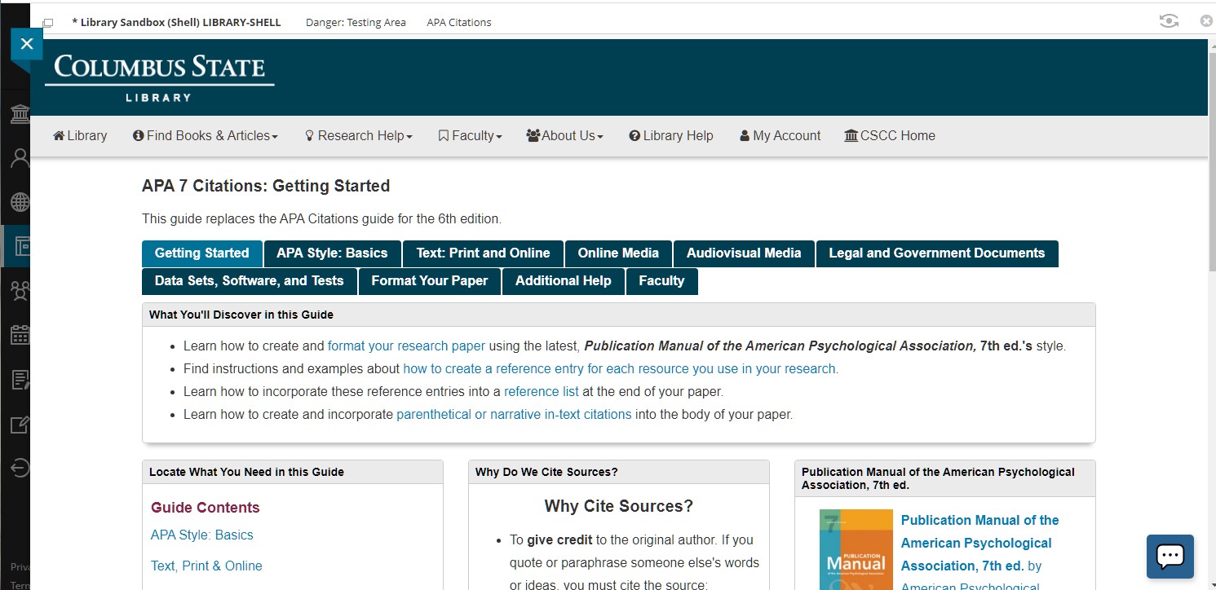Click the 'Library Sandbox (Shell) LIBRARY-SHELL' title
This screenshot has height=590, width=1216.
point(176,23)
